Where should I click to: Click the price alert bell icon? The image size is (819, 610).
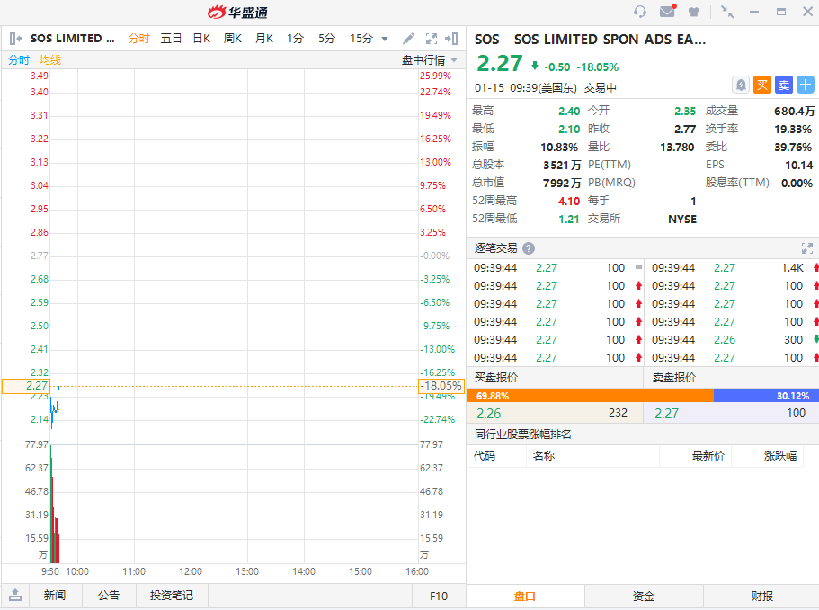741,85
